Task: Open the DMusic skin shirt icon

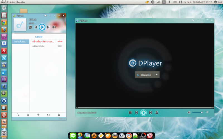Action: click(45, 16)
